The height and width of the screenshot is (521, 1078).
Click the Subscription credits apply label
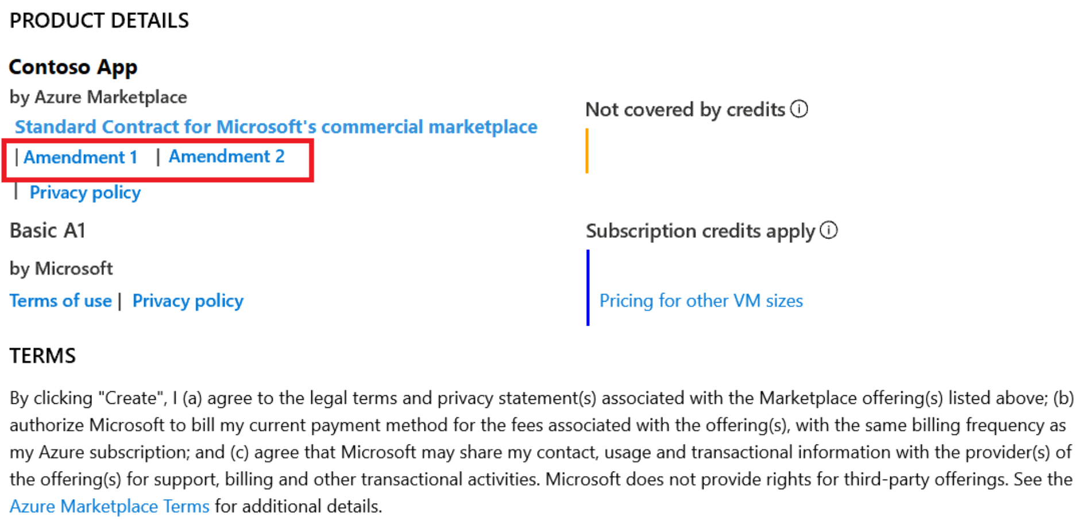click(x=701, y=231)
